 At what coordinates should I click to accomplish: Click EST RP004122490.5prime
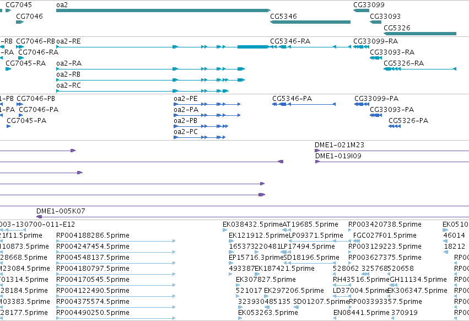pyautogui.click(x=93, y=291)
